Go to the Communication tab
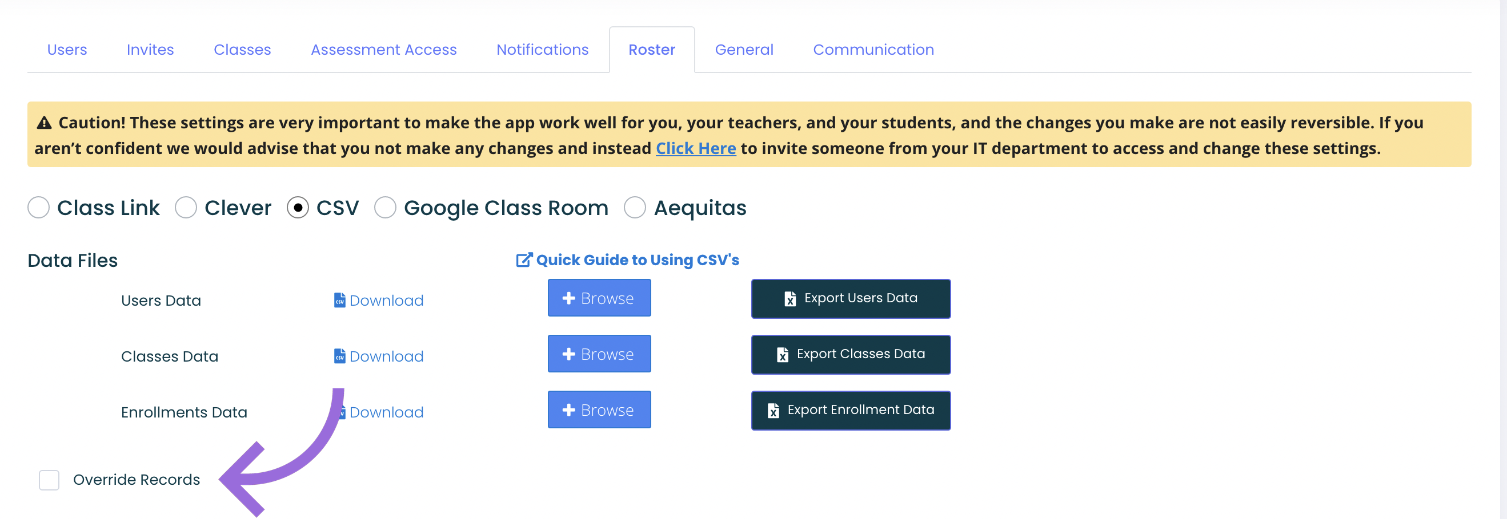Image resolution: width=1507 pixels, height=519 pixels. 873,50
